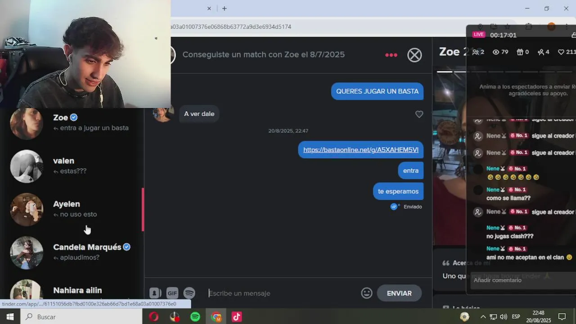Open Nahiara ailin's conversation
Image resolution: width=576 pixels, height=324 pixels.
[72, 290]
